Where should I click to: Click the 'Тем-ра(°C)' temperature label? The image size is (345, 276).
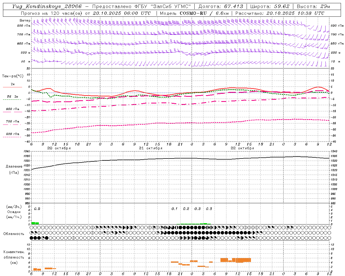click(13, 76)
